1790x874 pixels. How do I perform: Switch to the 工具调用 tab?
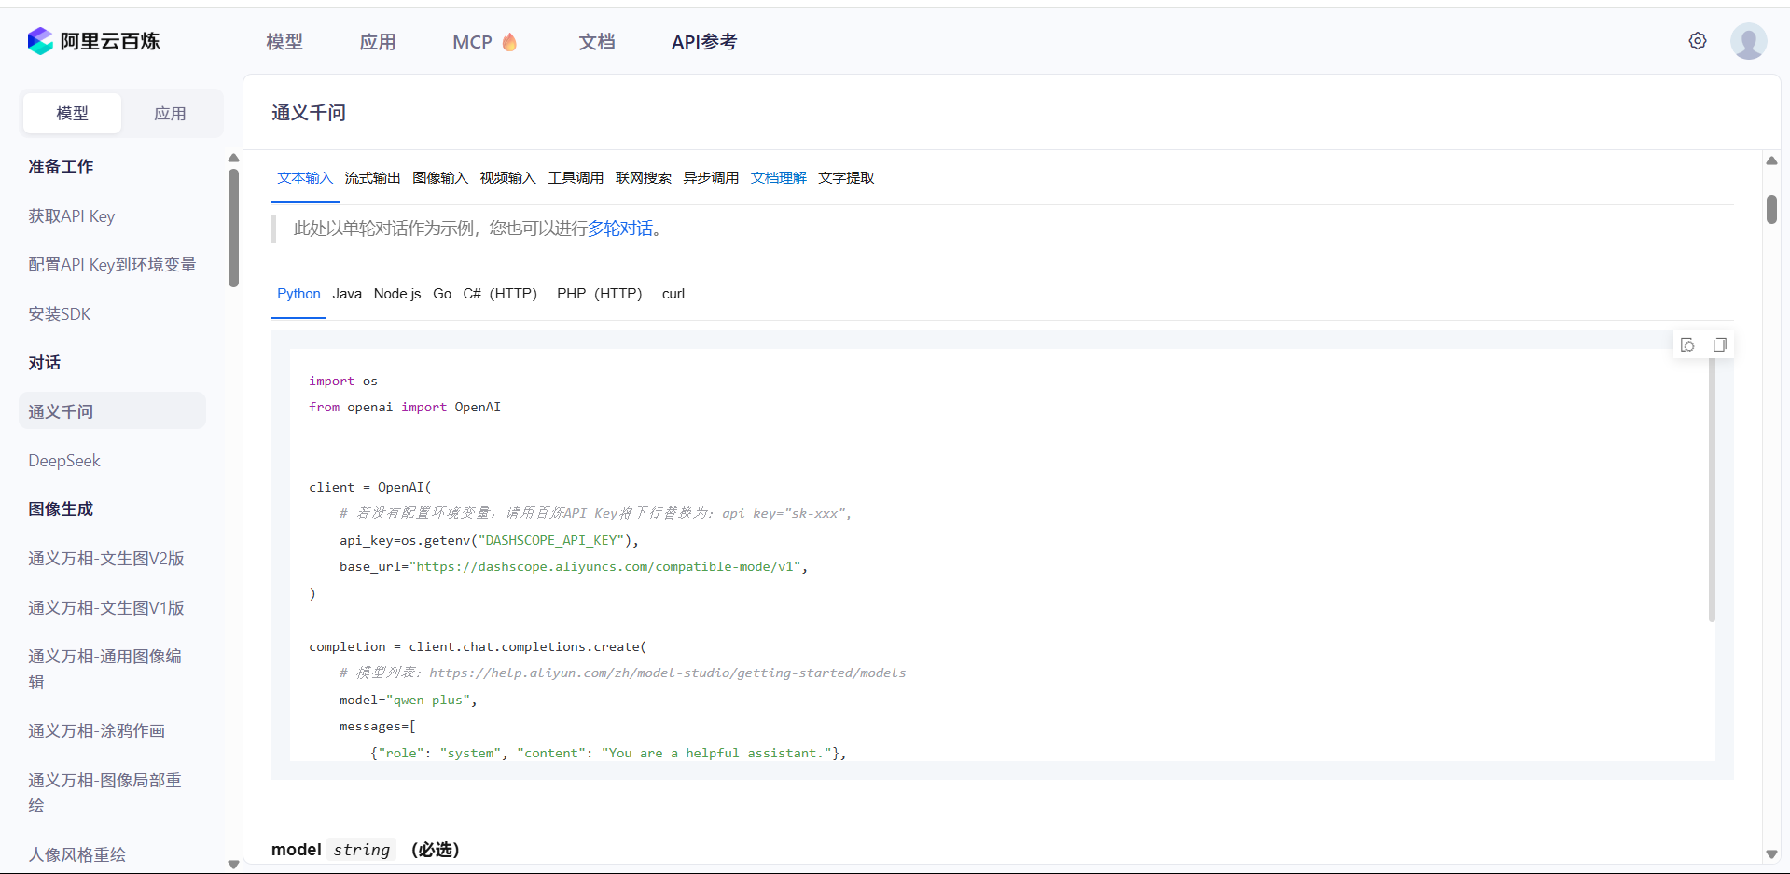(576, 177)
